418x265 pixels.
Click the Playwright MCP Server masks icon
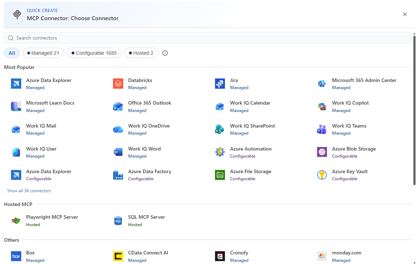click(x=16, y=220)
